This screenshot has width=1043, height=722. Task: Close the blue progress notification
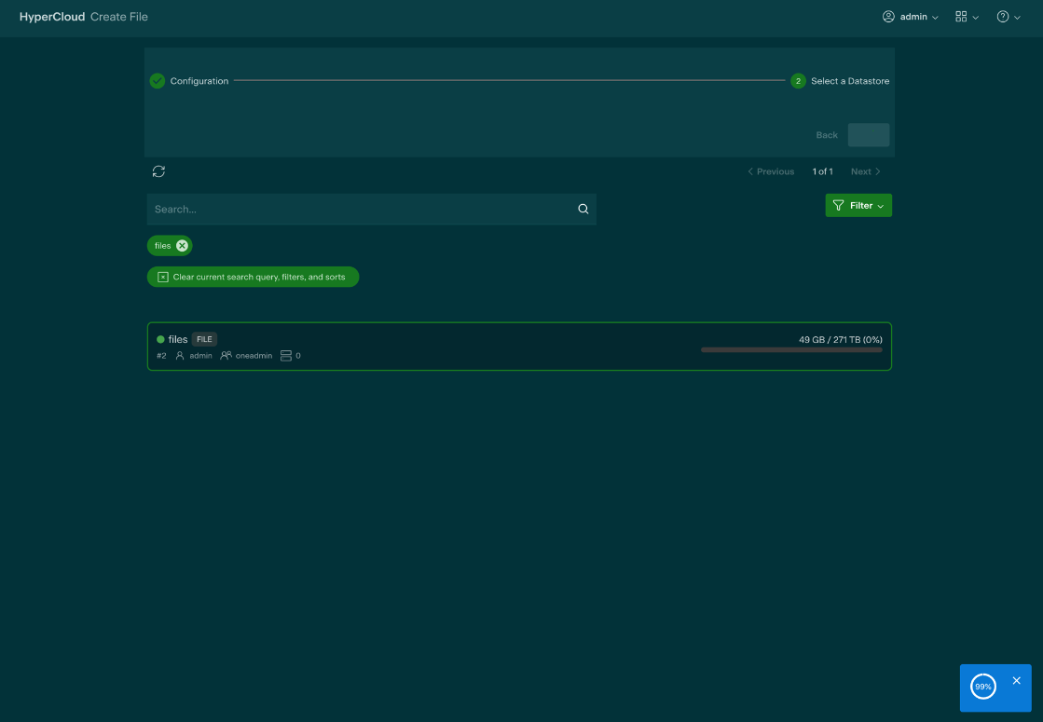click(1016, 681)
